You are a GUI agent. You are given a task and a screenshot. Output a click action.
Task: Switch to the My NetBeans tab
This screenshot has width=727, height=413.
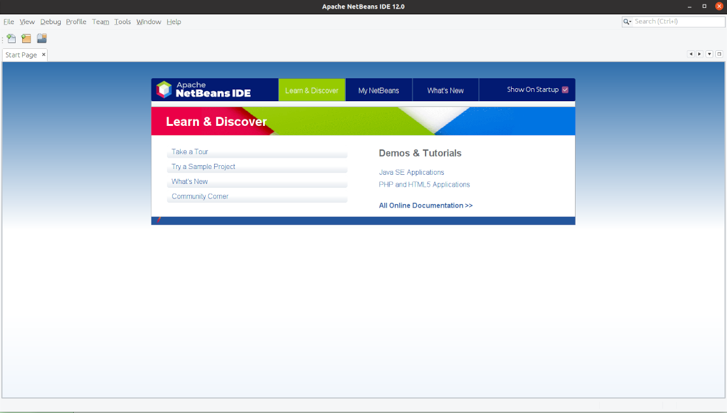[379, 91]
